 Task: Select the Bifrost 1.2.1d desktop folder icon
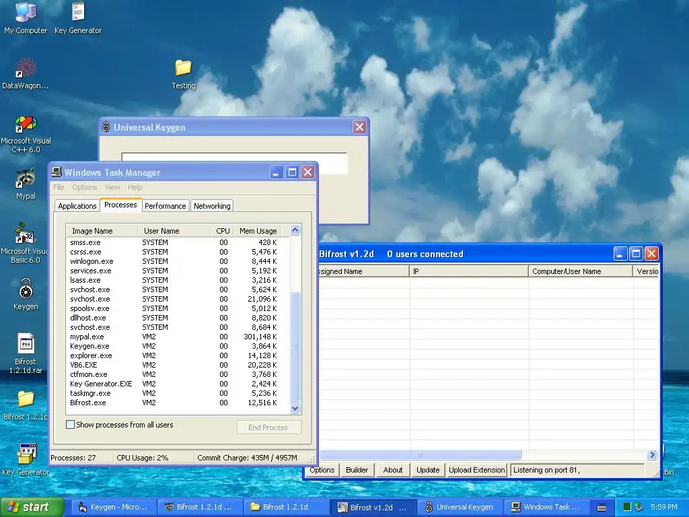pos(25,405)
